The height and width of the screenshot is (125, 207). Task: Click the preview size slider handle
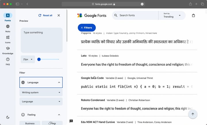coord(39,59)
